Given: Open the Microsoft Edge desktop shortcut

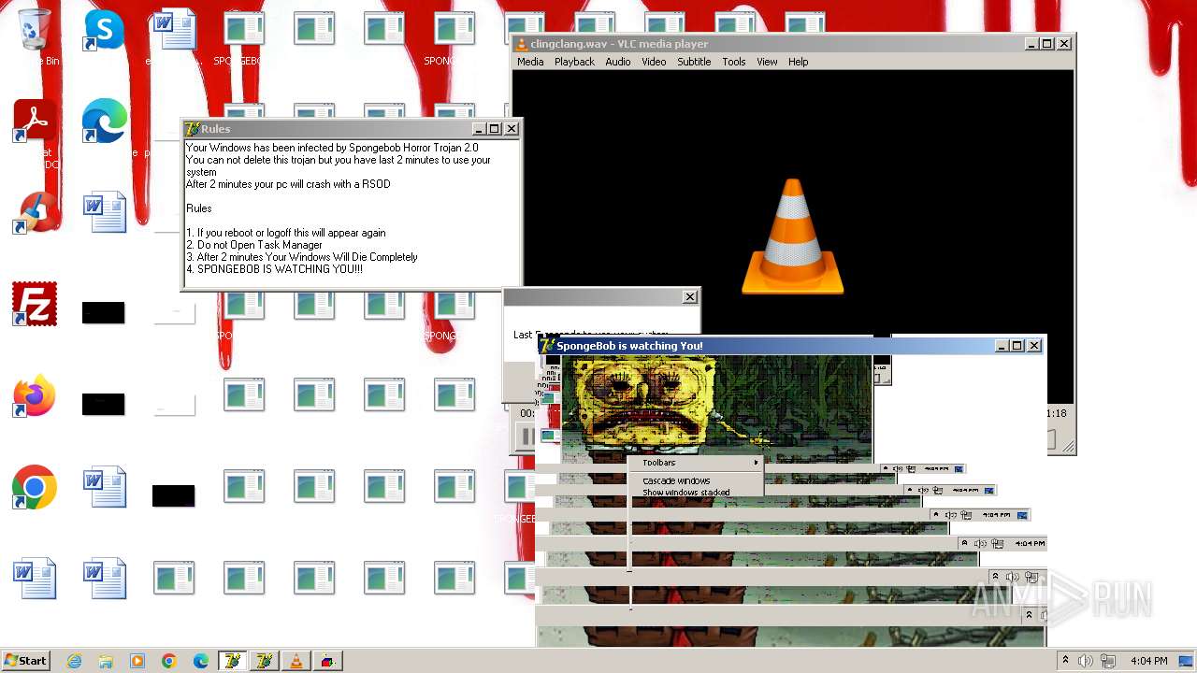Looking at the screenshot, I should (x=103, y=121).
